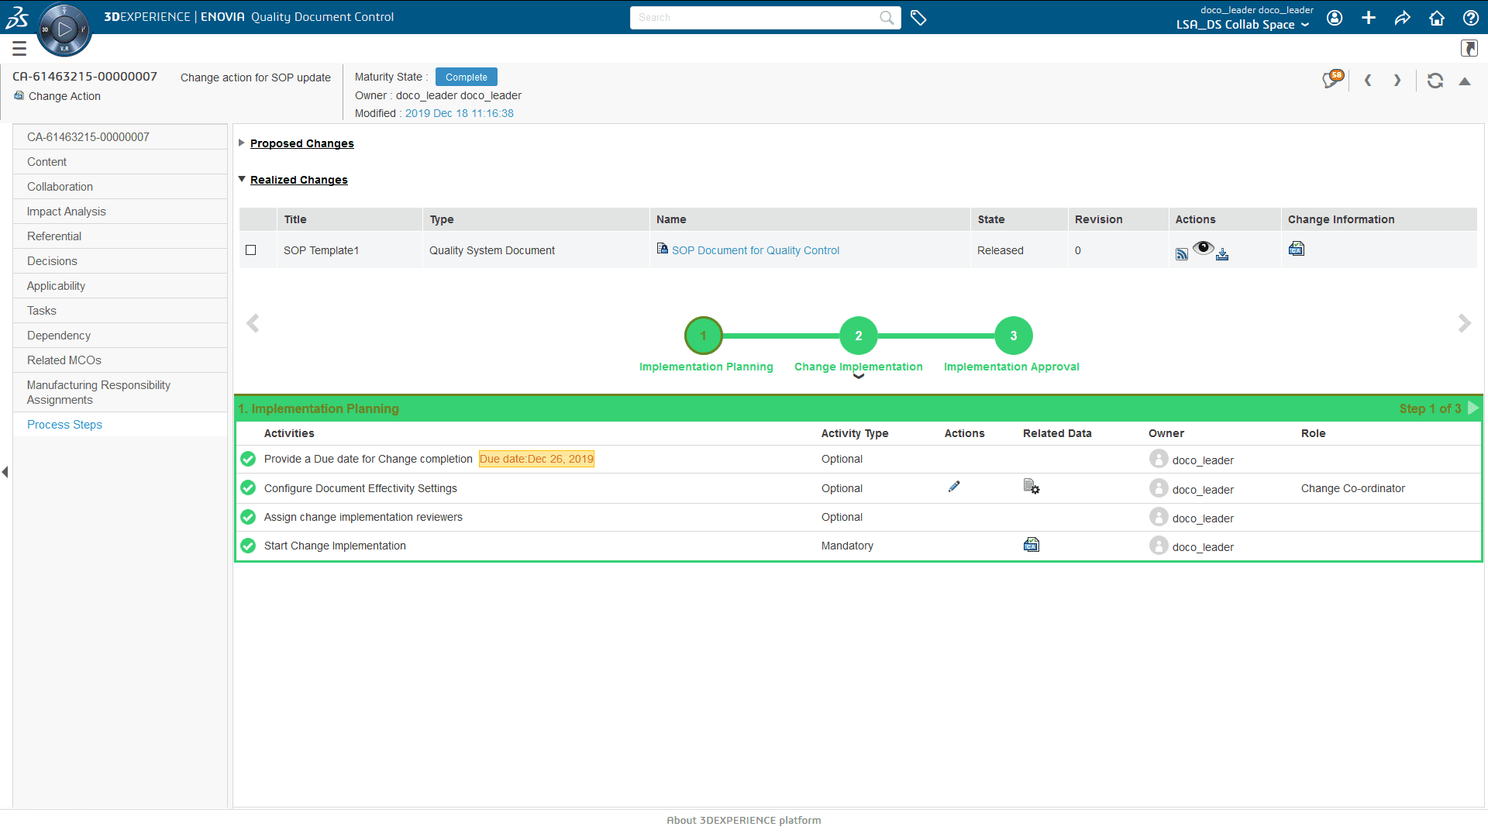
Task: Select the Impact Analysis sidebar item
Action: (x=67, y=212)
